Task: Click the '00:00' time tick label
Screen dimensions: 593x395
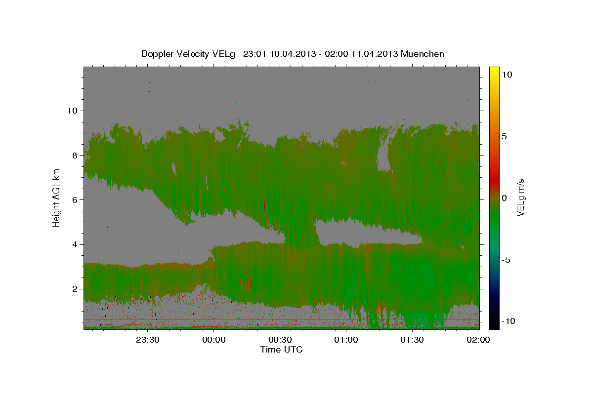Action: [x=214, y=340]
